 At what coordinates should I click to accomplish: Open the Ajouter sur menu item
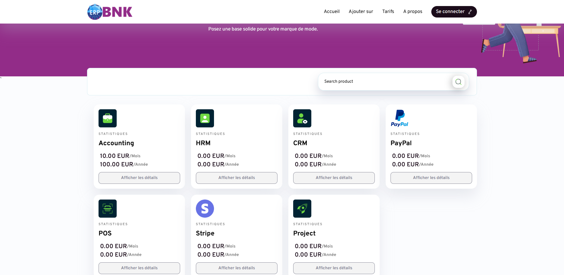pos(361,11)
